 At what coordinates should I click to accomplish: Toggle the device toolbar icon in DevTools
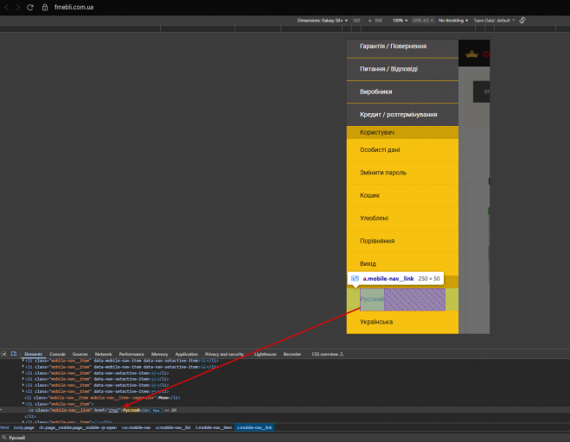(x=14, y=354)
